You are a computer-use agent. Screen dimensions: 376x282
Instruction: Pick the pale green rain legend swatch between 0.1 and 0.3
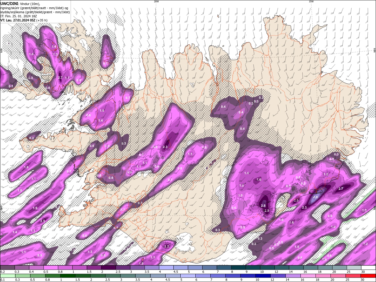click(7, 276)
